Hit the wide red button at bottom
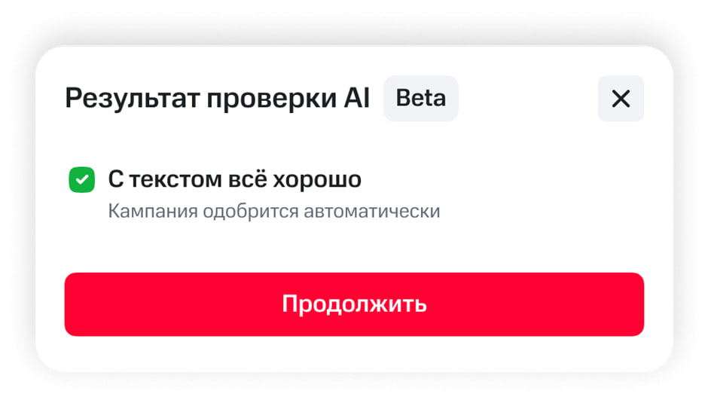Screen dimensions: 708x403 pos(354,304)
